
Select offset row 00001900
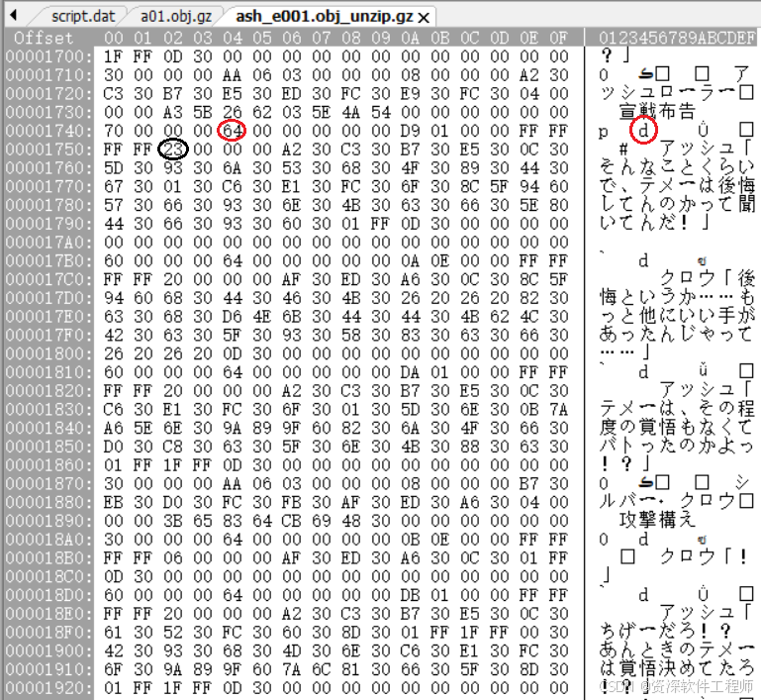(x=48, y=650)
